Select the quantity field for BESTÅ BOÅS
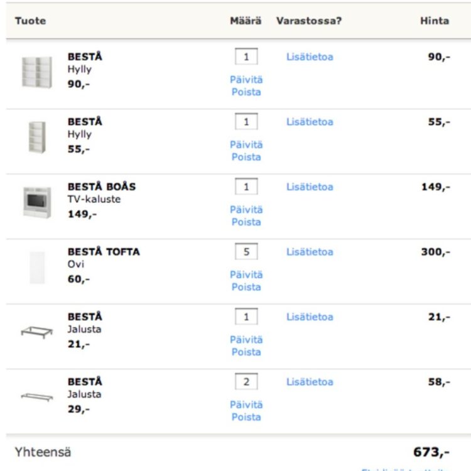 click(246, 187)
